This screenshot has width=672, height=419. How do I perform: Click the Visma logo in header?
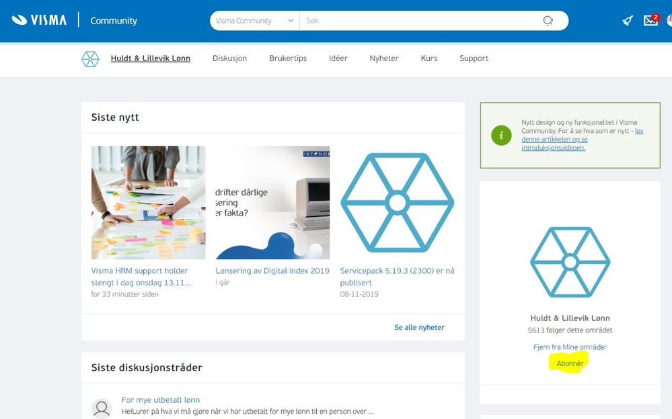[x=39, y=20]
